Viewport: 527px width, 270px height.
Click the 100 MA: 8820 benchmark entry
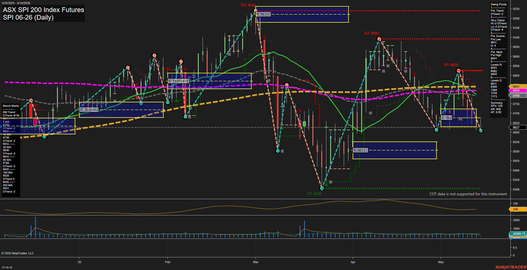coord(8,174)
